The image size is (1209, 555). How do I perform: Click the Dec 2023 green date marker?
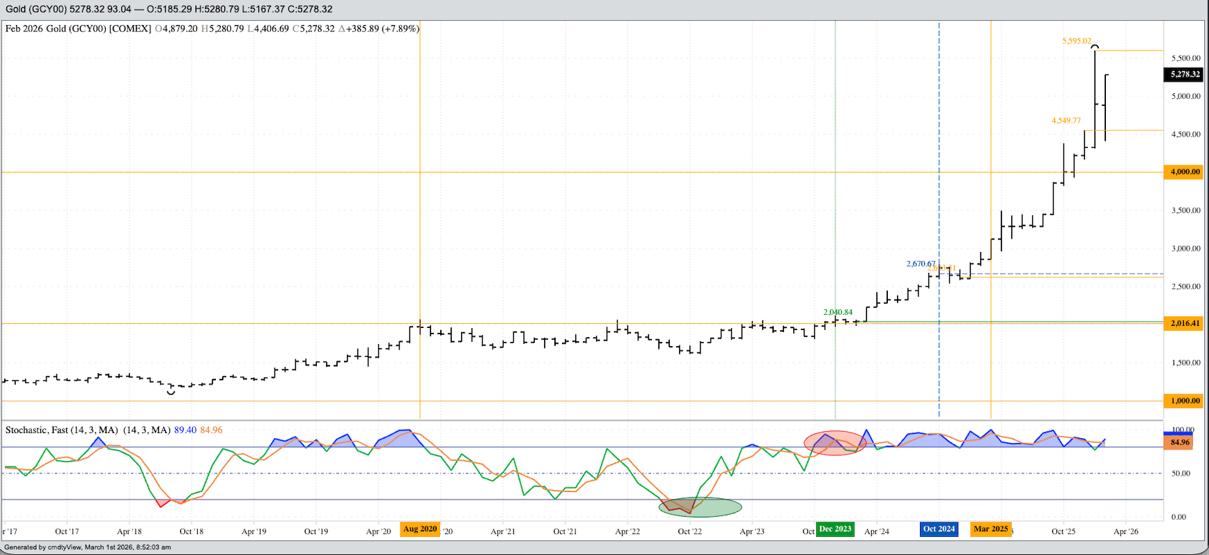(x=835, y=529)
